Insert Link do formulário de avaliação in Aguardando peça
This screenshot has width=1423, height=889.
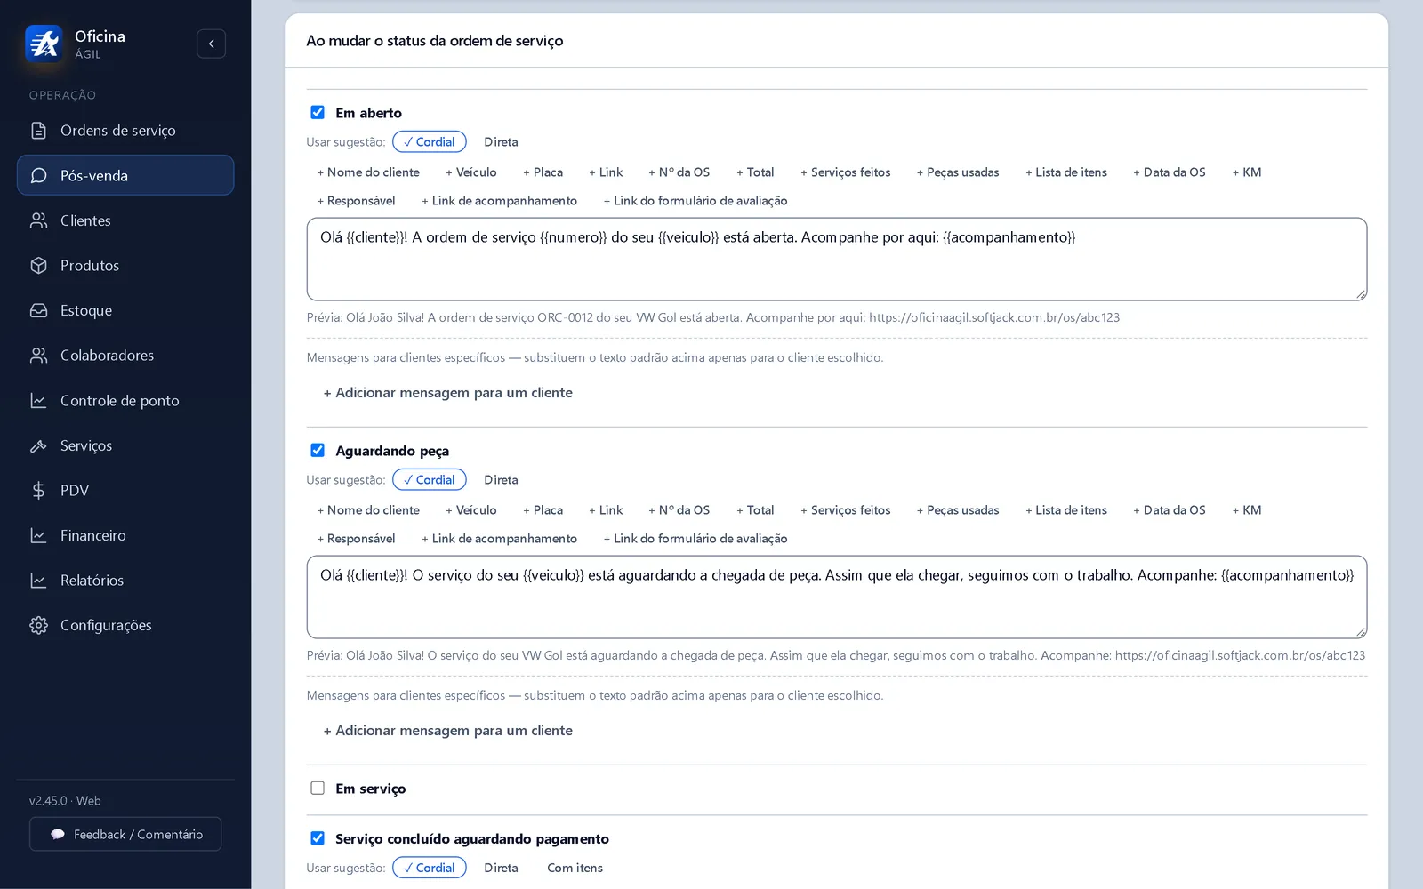(695, 539)
